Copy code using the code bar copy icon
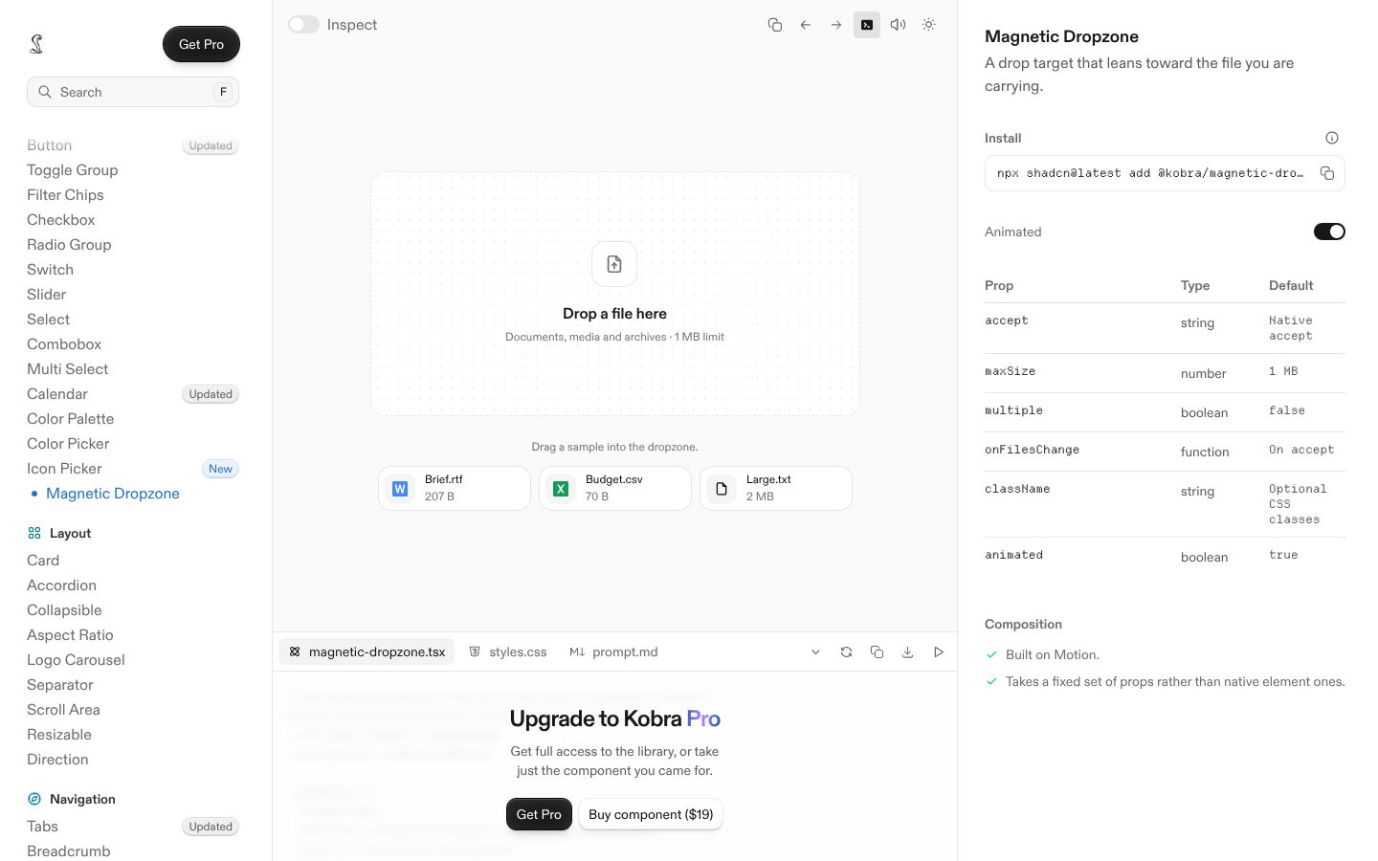This screenshot has width=1378, height=861. click(x=877, y=652)
